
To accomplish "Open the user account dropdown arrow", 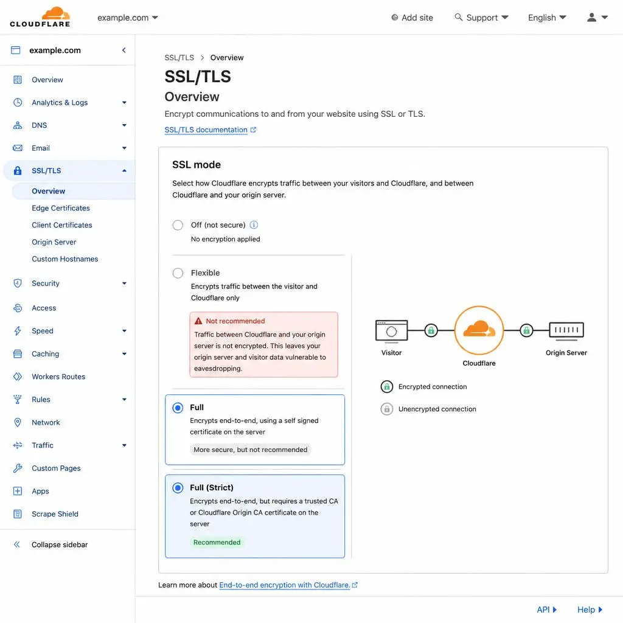I will (x=605, y=18).
